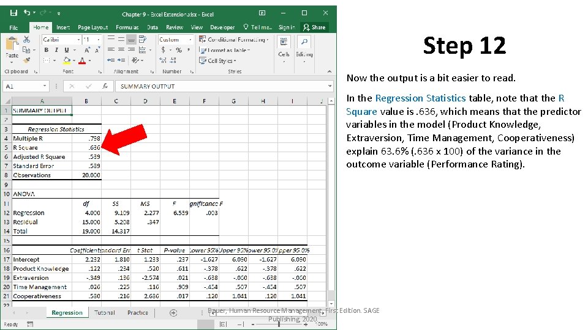
Task: Open the Orientation text rotation menu
Action: 137,60
